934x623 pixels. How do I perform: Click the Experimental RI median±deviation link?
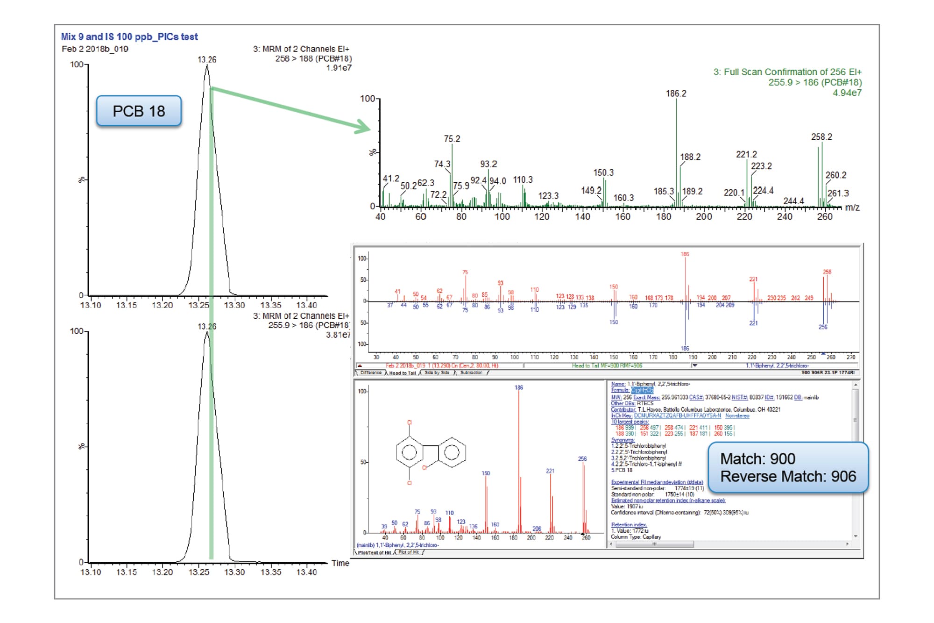[x=657, y=481]
